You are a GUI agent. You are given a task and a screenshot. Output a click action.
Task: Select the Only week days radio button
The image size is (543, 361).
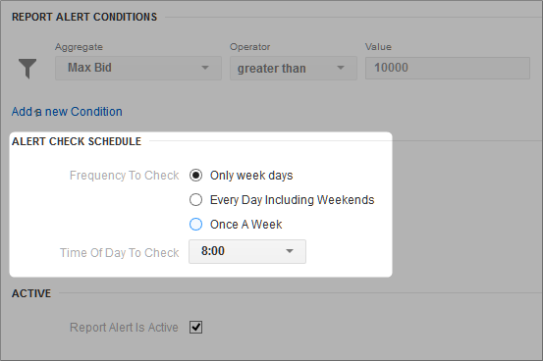(195, 176)
